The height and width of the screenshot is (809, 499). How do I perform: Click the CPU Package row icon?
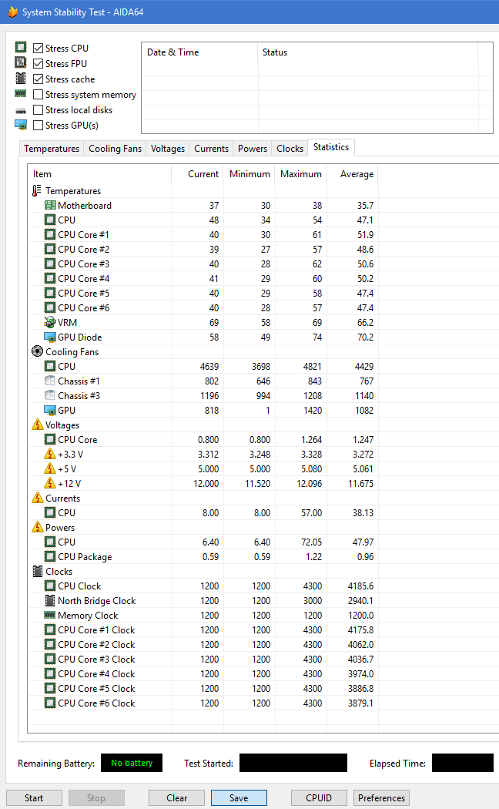pos(50,556)
